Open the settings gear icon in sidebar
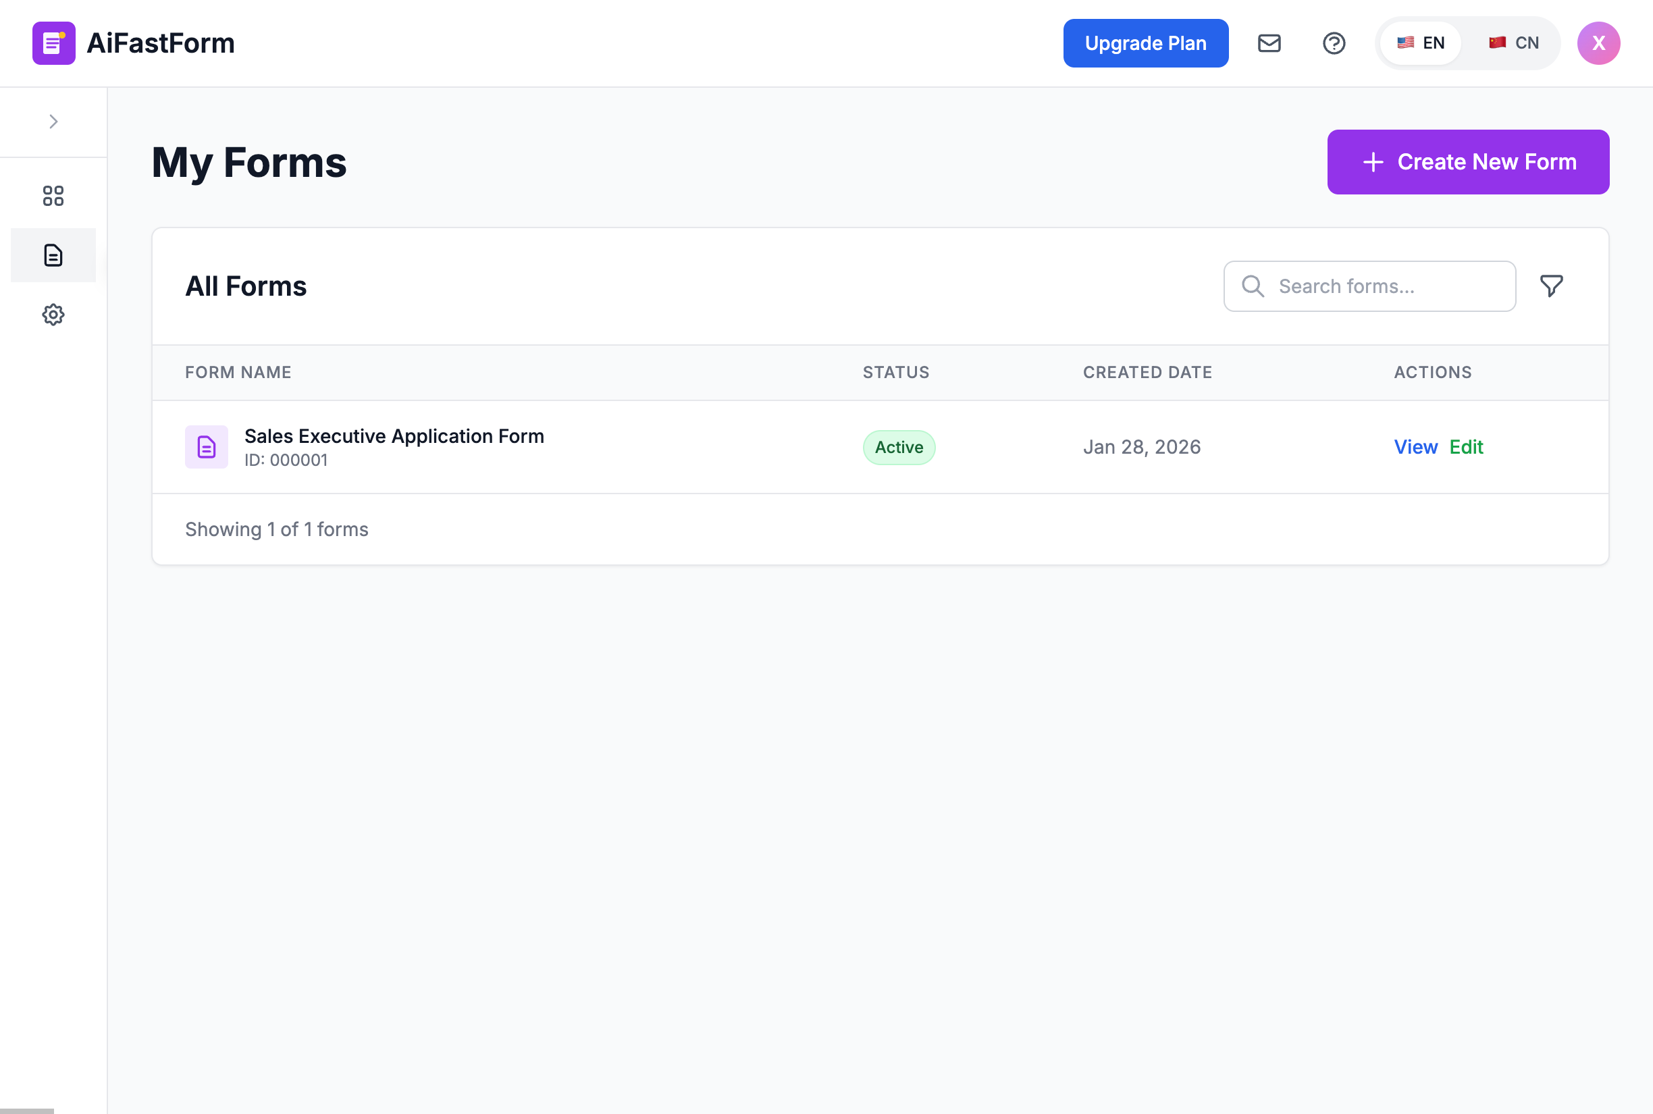 53,315
